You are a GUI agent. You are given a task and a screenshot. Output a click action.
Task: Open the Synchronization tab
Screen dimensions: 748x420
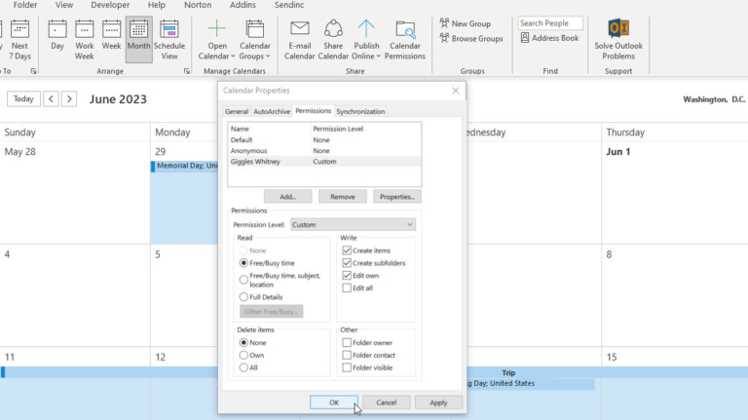click(360, 111)
